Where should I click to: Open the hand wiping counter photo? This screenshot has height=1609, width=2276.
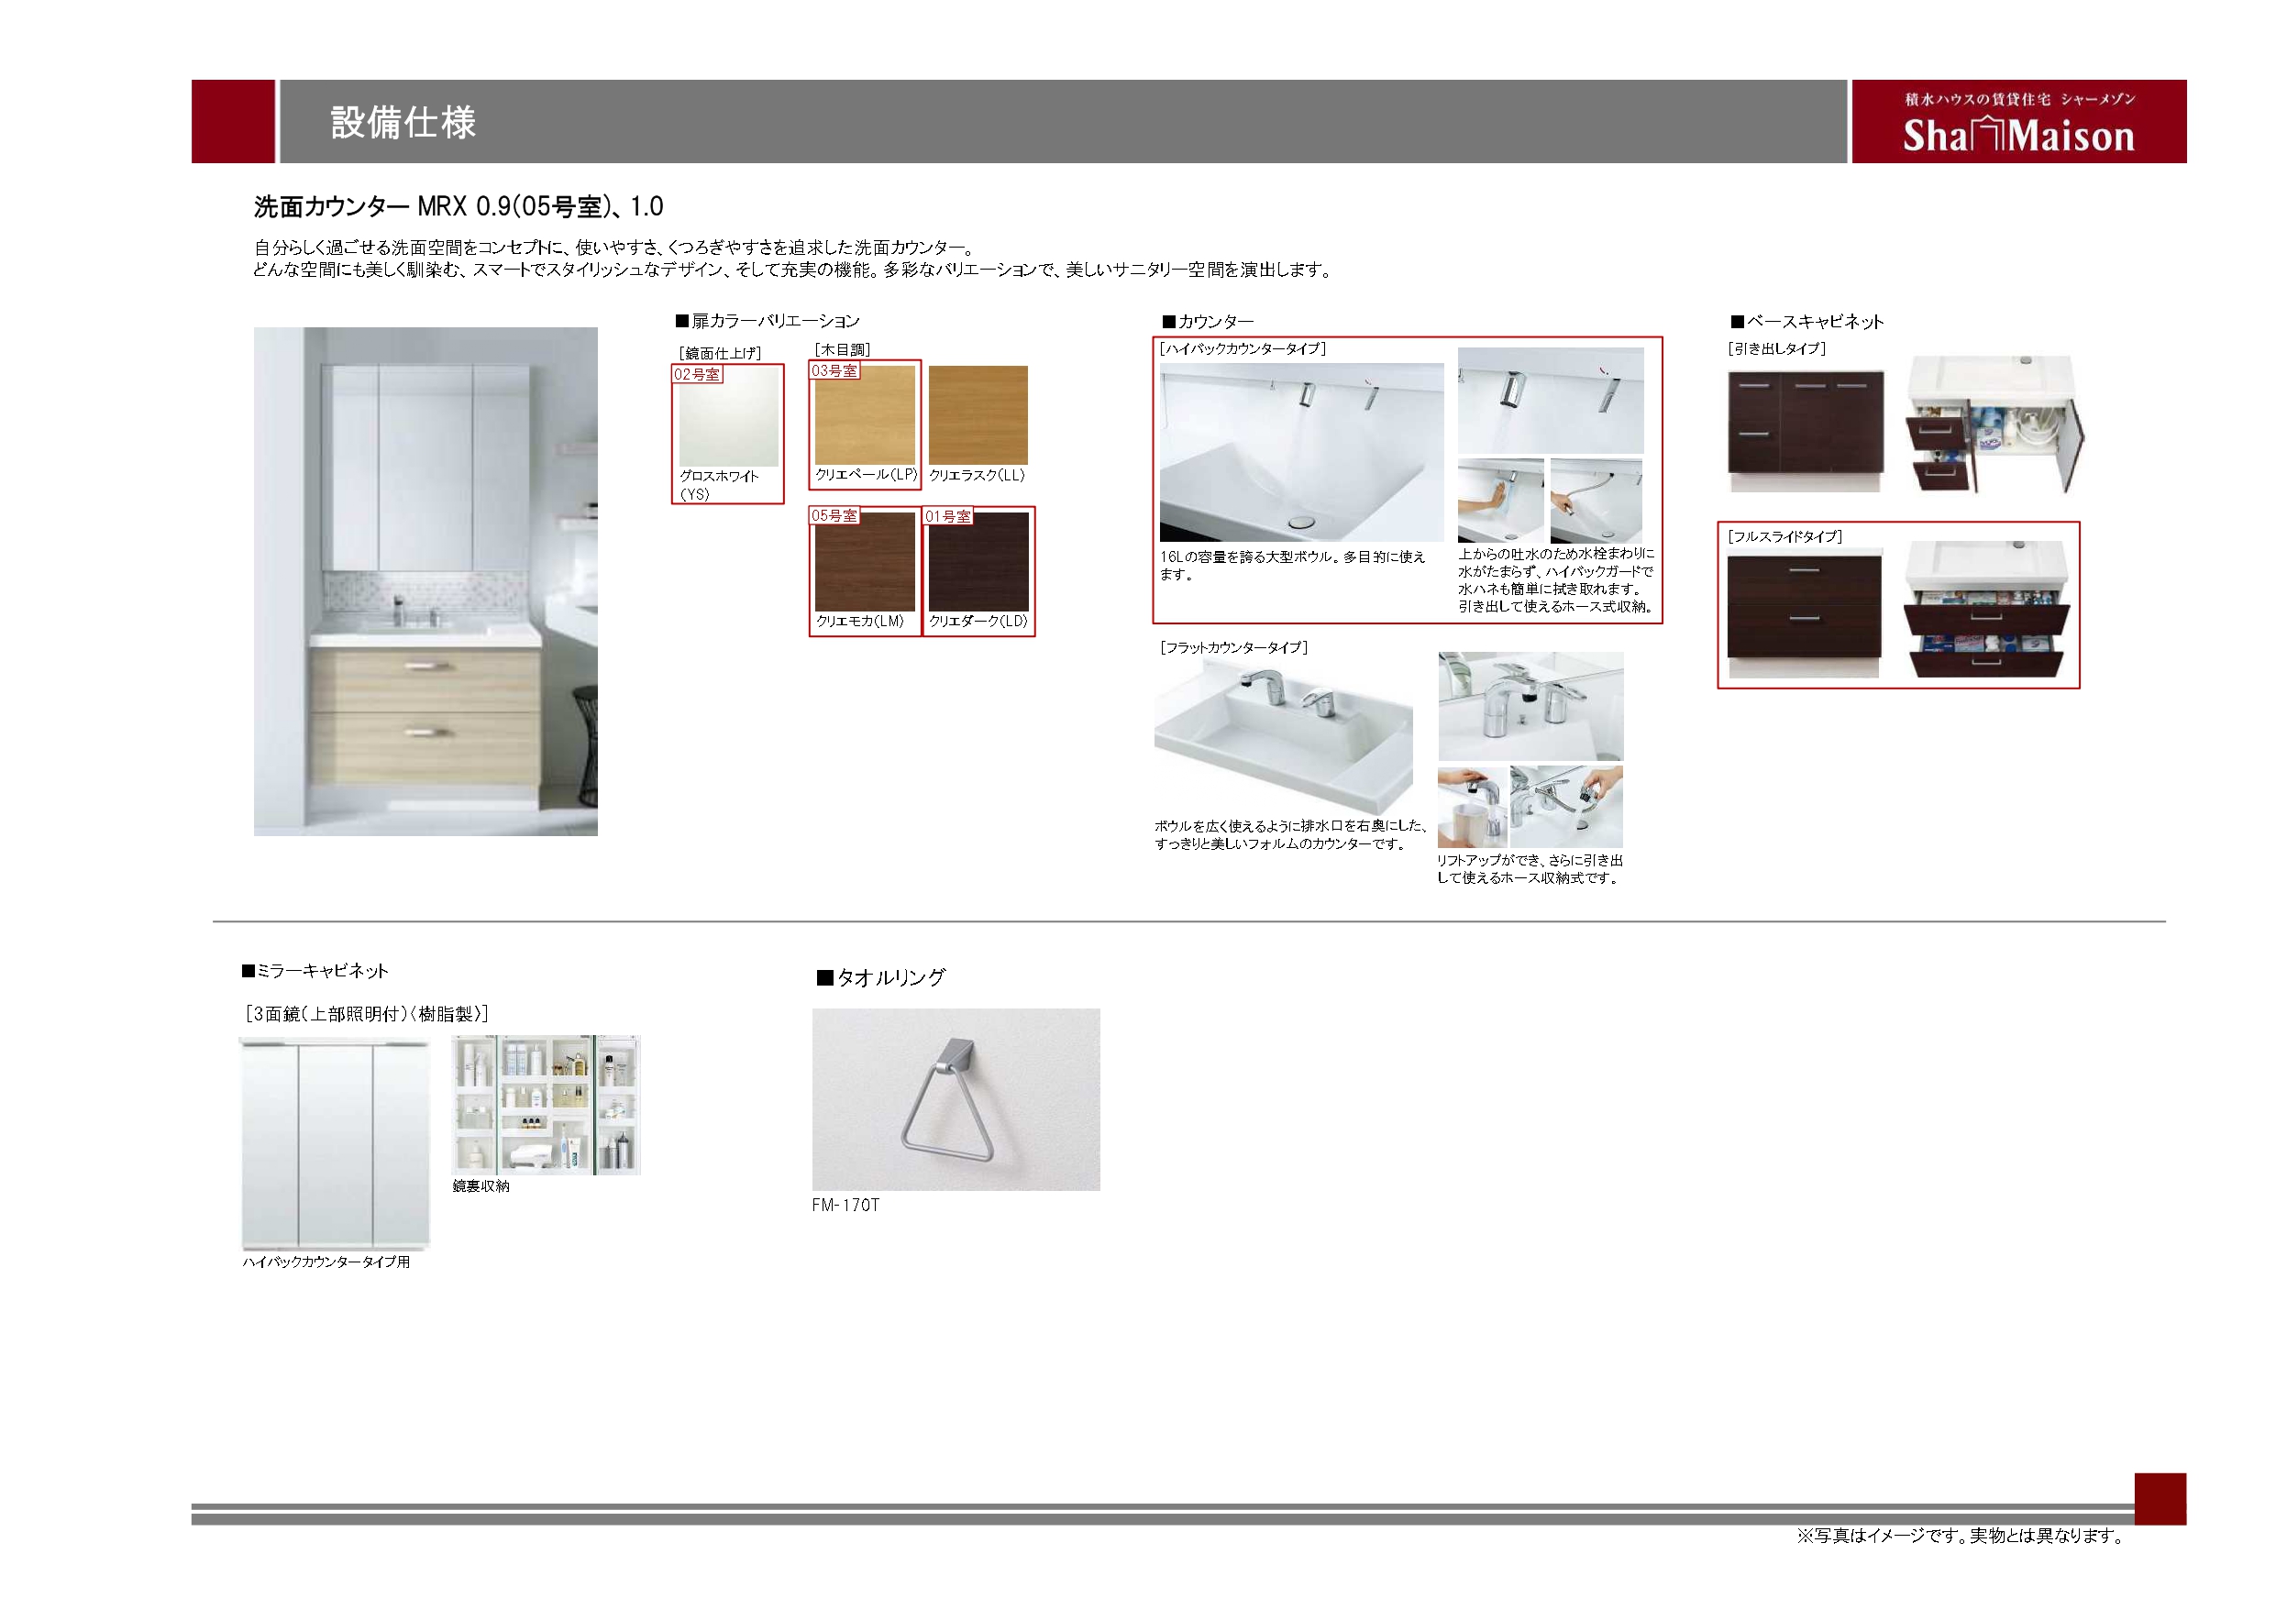point(1501,501)
